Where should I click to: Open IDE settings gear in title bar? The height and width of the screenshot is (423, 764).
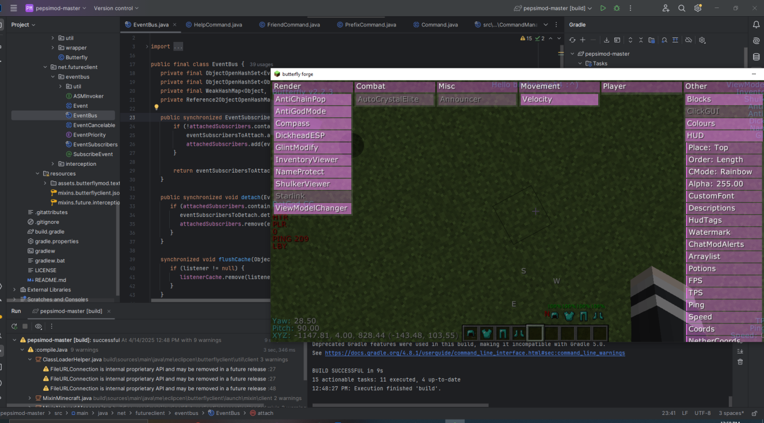(698, 8)
